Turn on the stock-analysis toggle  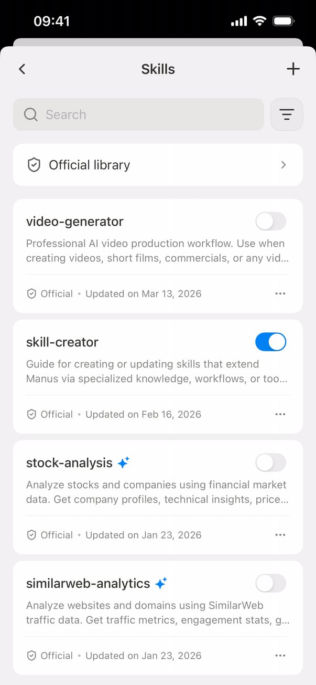[x=270, y=463]
